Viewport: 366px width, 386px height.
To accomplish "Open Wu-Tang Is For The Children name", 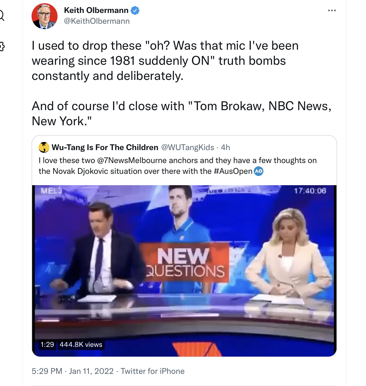I will click(105, 147).
